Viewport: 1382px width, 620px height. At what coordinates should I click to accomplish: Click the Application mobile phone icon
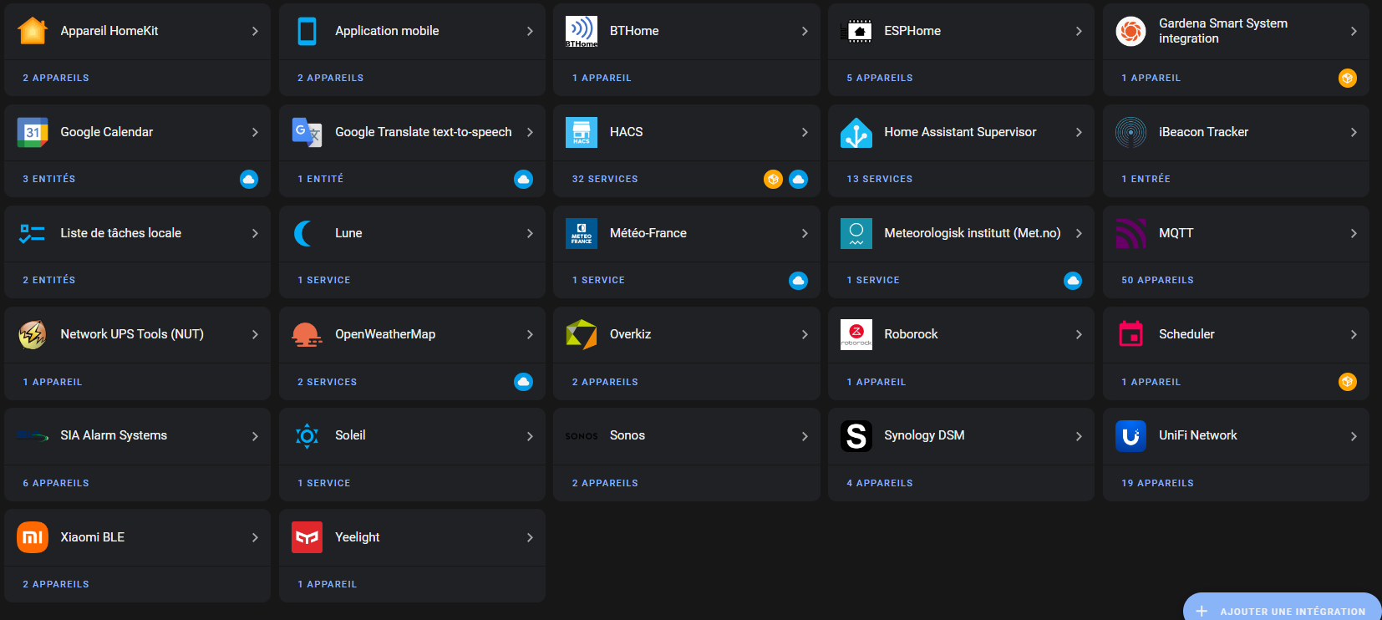(x=307, y=31)
